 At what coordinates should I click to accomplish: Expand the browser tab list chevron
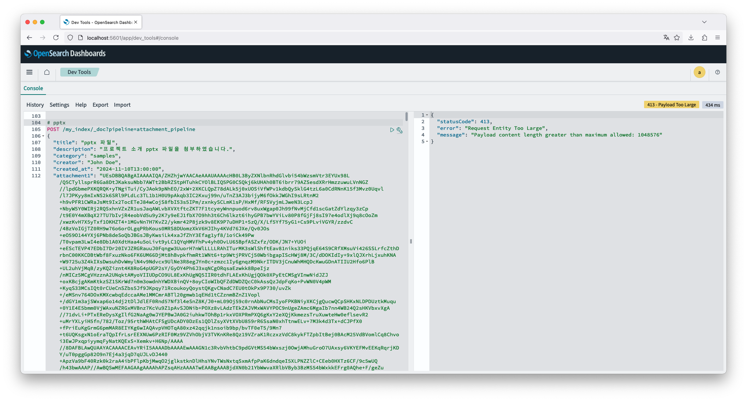(x=704, y=22)
